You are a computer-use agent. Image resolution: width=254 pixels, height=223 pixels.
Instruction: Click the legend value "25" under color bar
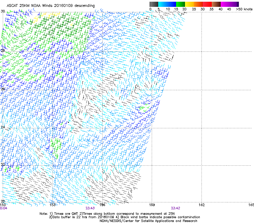(x=194, y=9)
